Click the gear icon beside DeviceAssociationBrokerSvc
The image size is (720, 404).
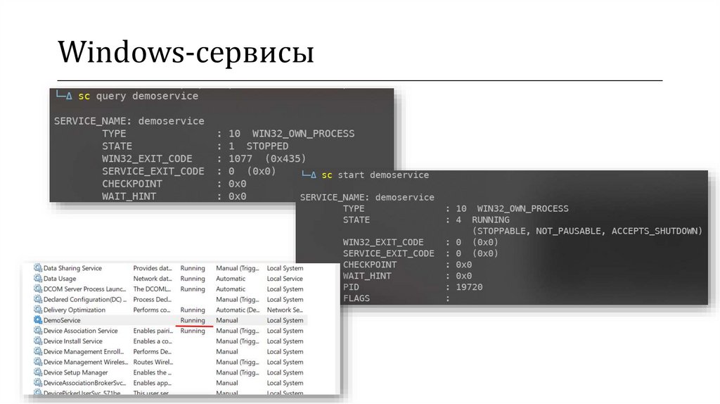pos(38,383)
